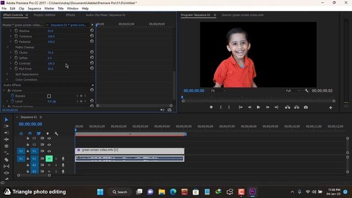Toggle animation stopwatch for Contrast
The width and height of the screenshot is (352, 198).
pos(16,63)
